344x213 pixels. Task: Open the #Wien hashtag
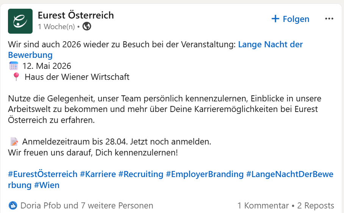(47, 185)
